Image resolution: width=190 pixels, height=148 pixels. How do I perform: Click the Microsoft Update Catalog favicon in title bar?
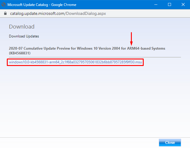[x=4, y=5]
